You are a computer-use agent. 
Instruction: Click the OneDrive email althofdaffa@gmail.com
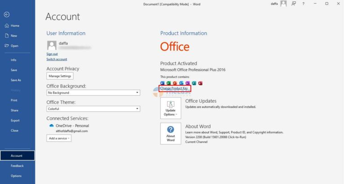(x=72, y=131)
